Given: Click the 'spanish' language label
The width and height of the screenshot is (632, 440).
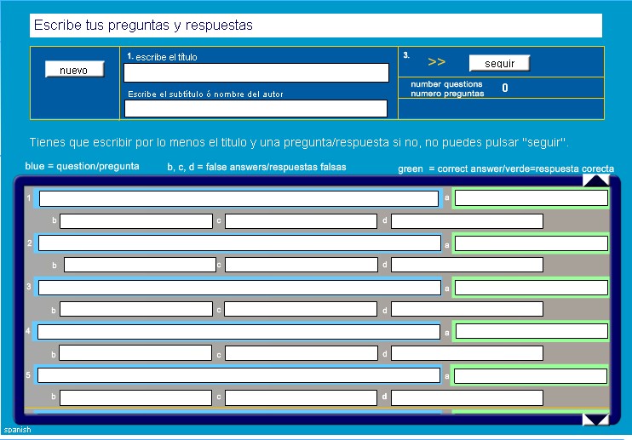Looking at the screenshot, I should [x=17, y=430].
